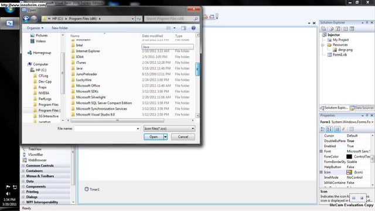Image resolution: width=375 pixels, height=211 pixels.
Task: Click the search magnifier icon
Action: coord(196,19)
